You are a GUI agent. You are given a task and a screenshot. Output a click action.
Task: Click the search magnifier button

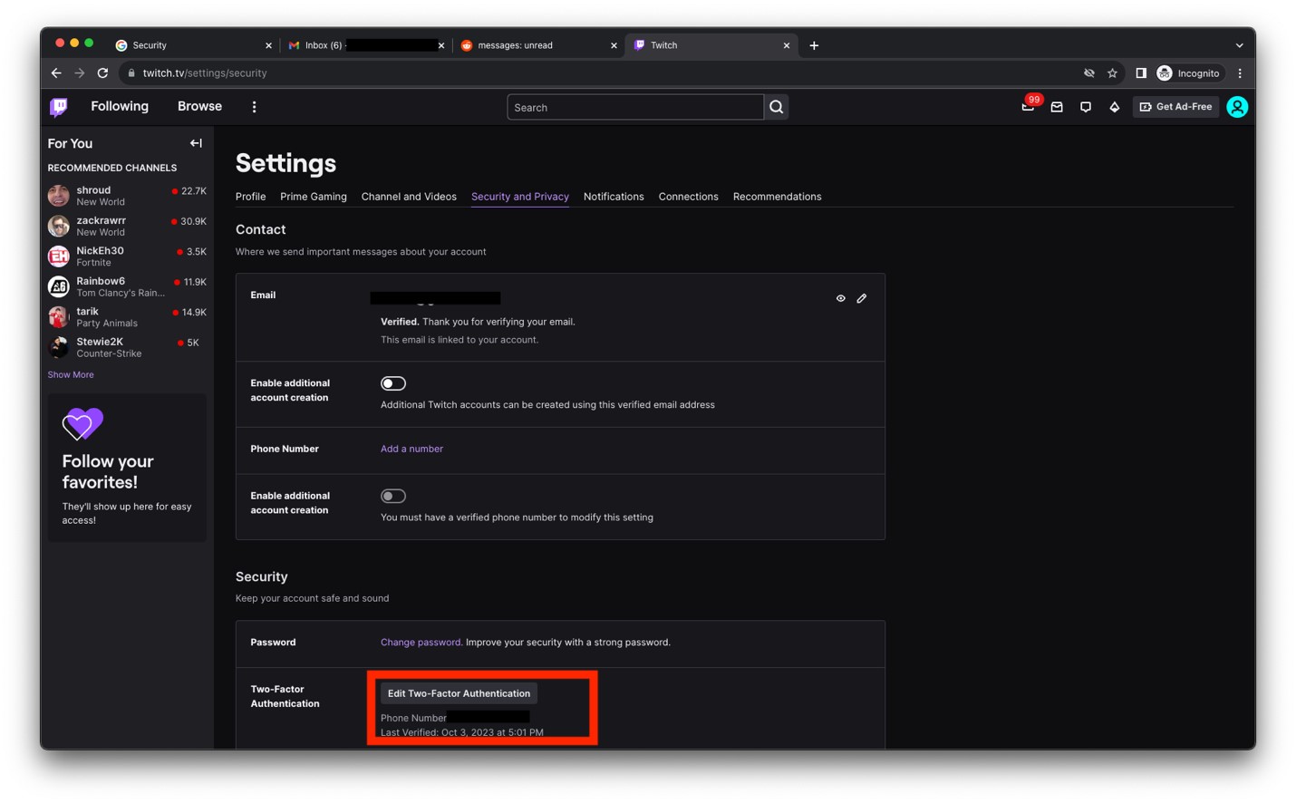(x=777, y=107)
